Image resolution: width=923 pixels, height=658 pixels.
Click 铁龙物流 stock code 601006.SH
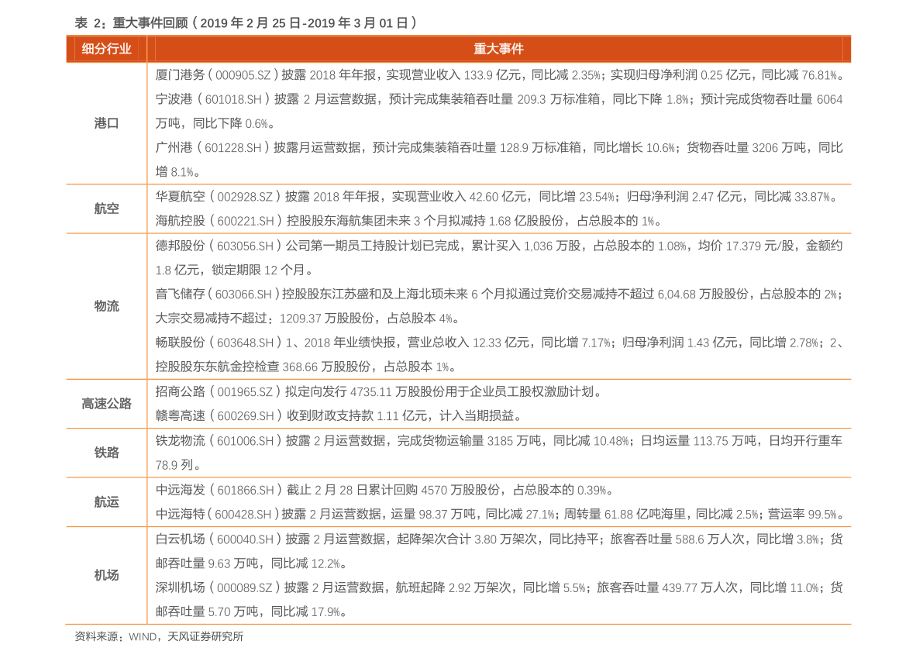tap(245, 441)
